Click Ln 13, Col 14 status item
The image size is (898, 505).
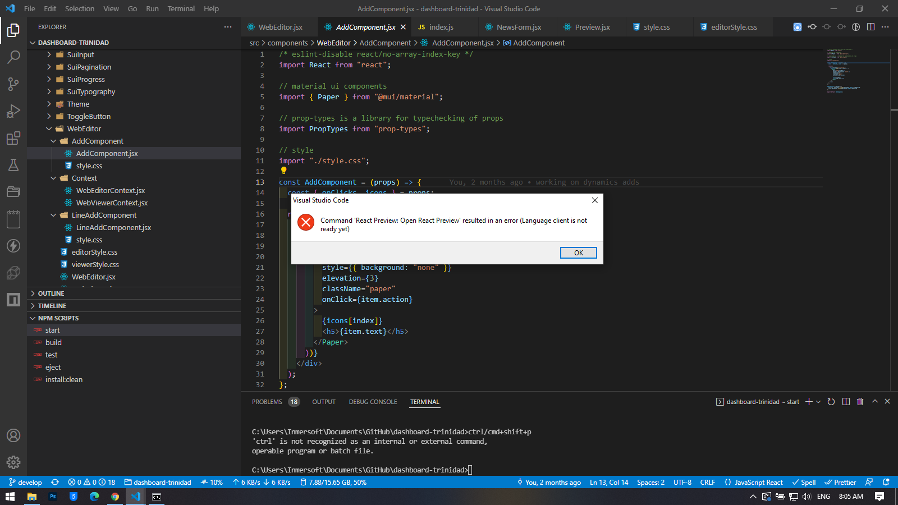click(609, 482)
